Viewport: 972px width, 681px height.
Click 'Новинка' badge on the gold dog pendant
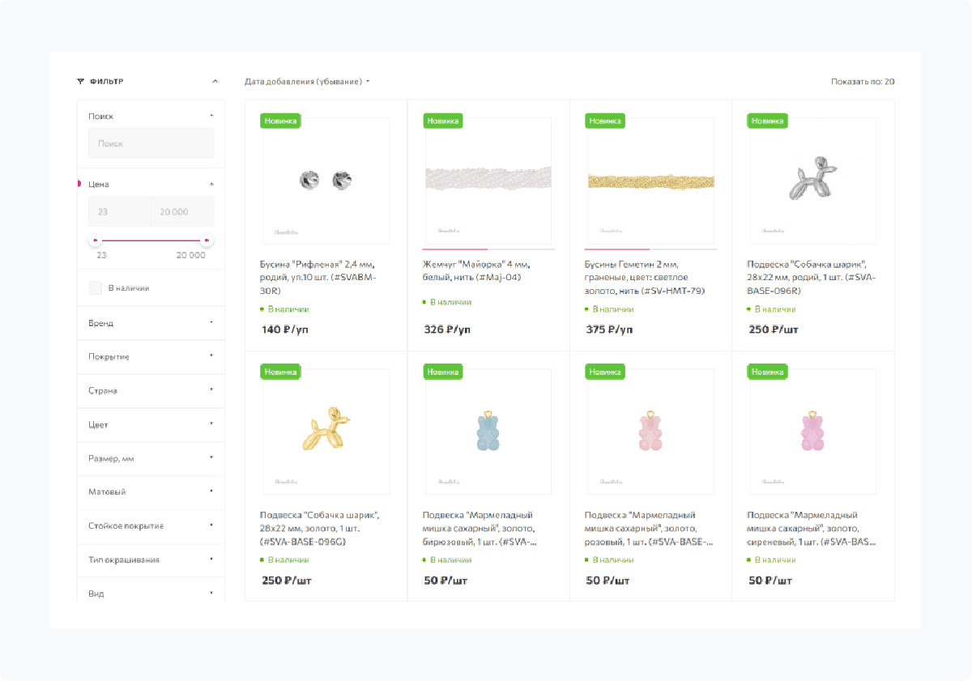(280, 372)
